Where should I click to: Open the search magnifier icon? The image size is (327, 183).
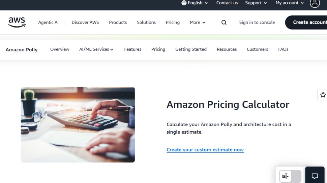[x=224, y=22]
